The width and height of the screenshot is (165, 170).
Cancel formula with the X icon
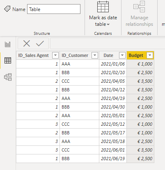point(27,44)
